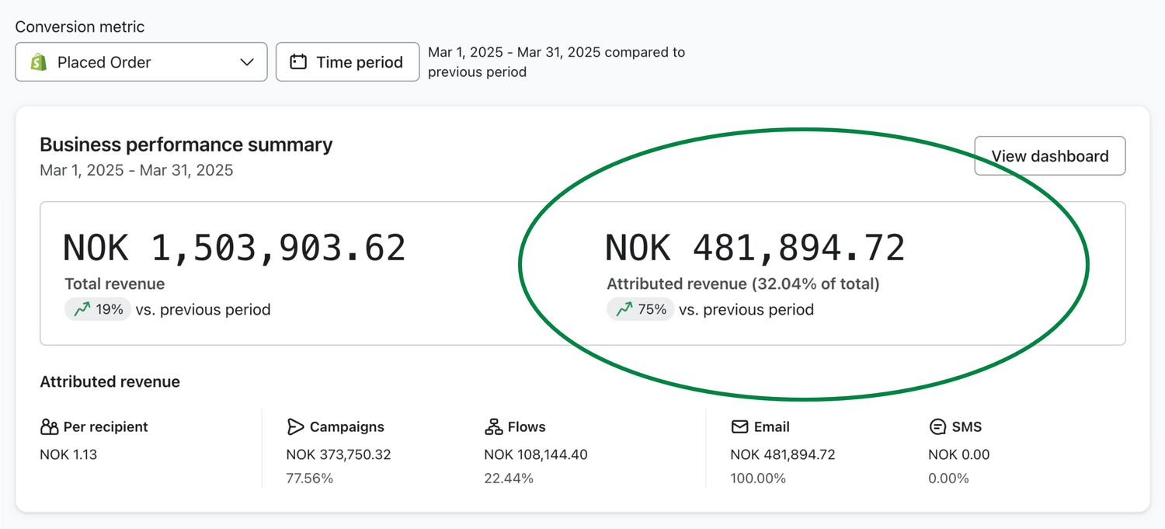
Task: Click the 75% attributed revenue change badge
Action: [x=641, y=310]
